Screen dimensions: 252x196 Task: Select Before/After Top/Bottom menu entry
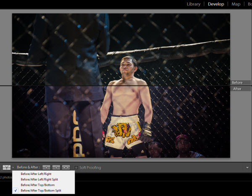[37, 185]
